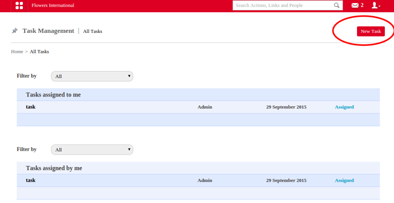This screenshot has width=394, height=203.
Task: Expand the Filter by dropdown above Tasks assigned to me
Action: tap(92, 76)
